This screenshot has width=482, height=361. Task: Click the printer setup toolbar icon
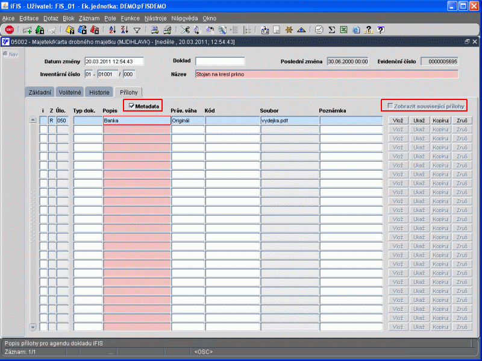[167, 30]
